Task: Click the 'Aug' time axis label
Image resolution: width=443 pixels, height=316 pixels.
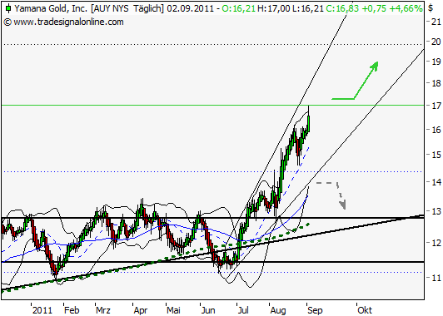Action: [278, 310]
